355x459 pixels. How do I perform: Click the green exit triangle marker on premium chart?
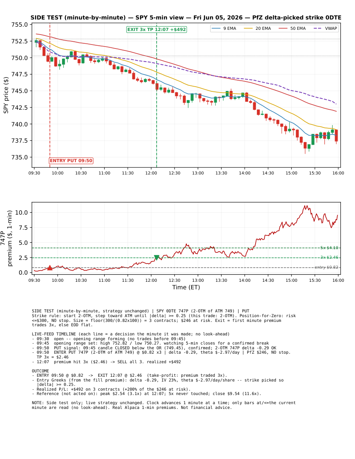(157, 258)
